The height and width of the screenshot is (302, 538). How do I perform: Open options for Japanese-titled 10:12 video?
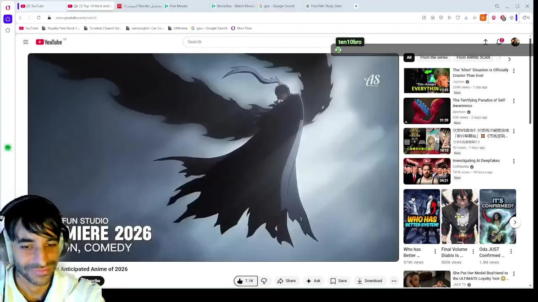pos(514,131)
